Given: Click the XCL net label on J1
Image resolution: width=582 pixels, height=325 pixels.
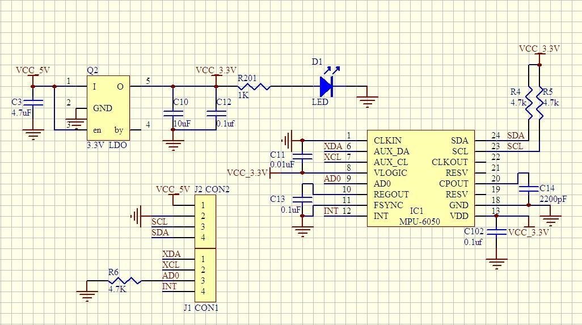Looking at the screenshot, I should tap(171, 265).
